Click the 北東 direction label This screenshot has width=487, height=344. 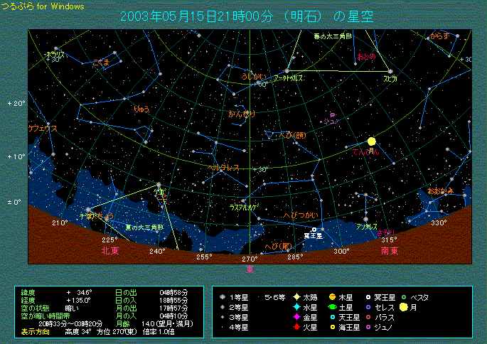tap(110, 251)
